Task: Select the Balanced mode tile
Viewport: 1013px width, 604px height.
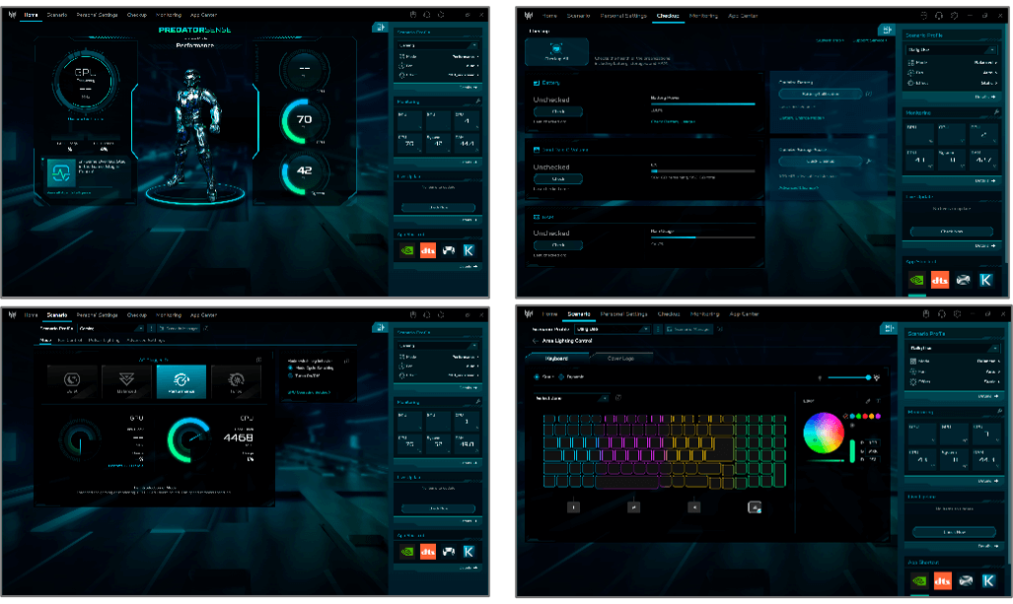Action: pyautogui.click(x=126, y=380)
